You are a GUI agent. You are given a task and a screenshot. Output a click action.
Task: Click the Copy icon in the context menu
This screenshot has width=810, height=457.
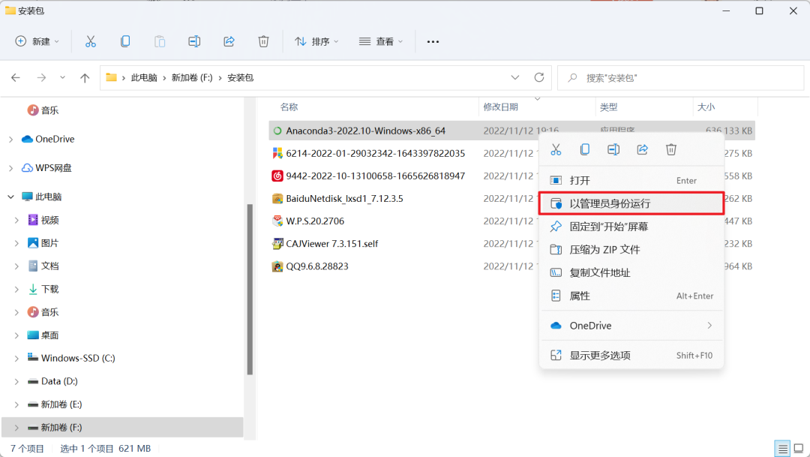coord(585,149)
